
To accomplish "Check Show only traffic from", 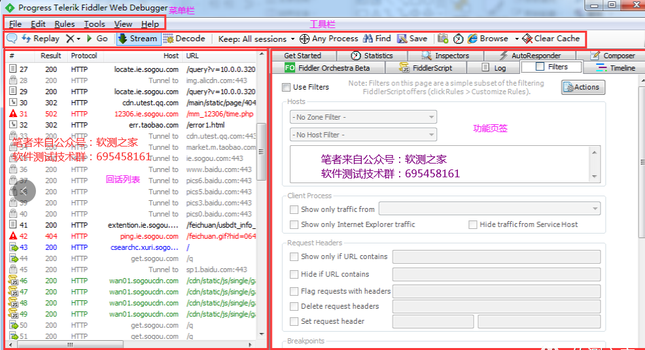I will click(294, 210).
